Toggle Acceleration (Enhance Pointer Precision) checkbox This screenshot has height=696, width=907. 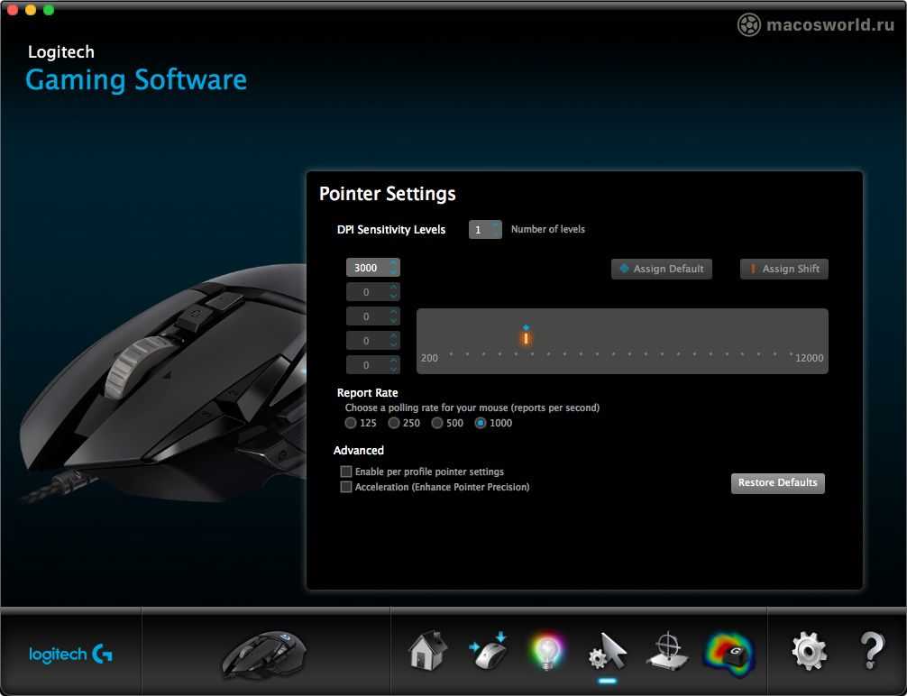point(346,487)
